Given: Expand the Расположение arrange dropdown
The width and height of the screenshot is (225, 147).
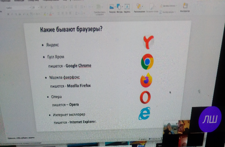Looking at the screenshot, I should 139,7.
